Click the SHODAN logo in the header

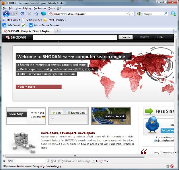pyautogui.click(x=16, y=37)
